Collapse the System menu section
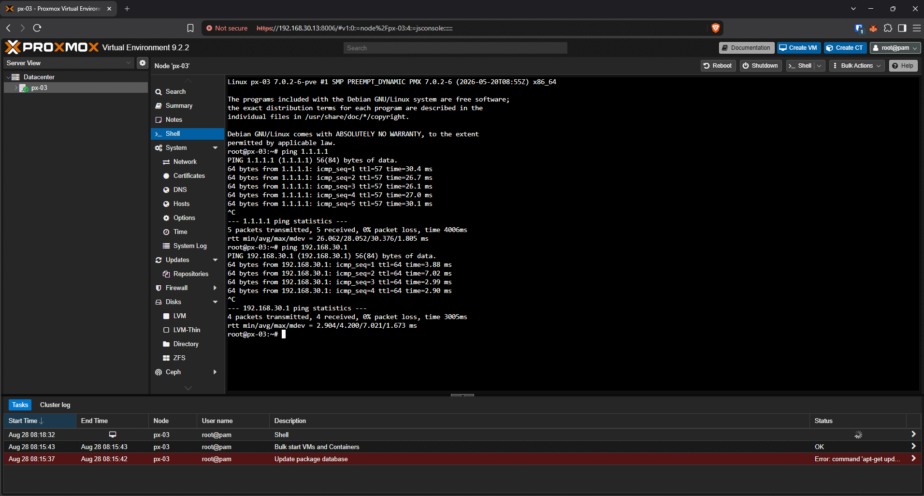 pos(215,148)
